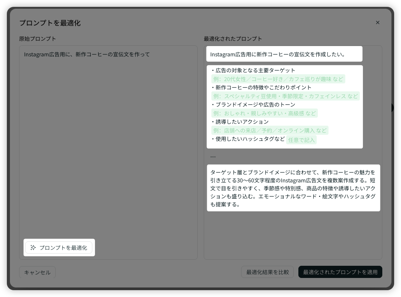
Task: Select the スペシャルティ豆使用 example placeholder
Action: tap(285, 96)
